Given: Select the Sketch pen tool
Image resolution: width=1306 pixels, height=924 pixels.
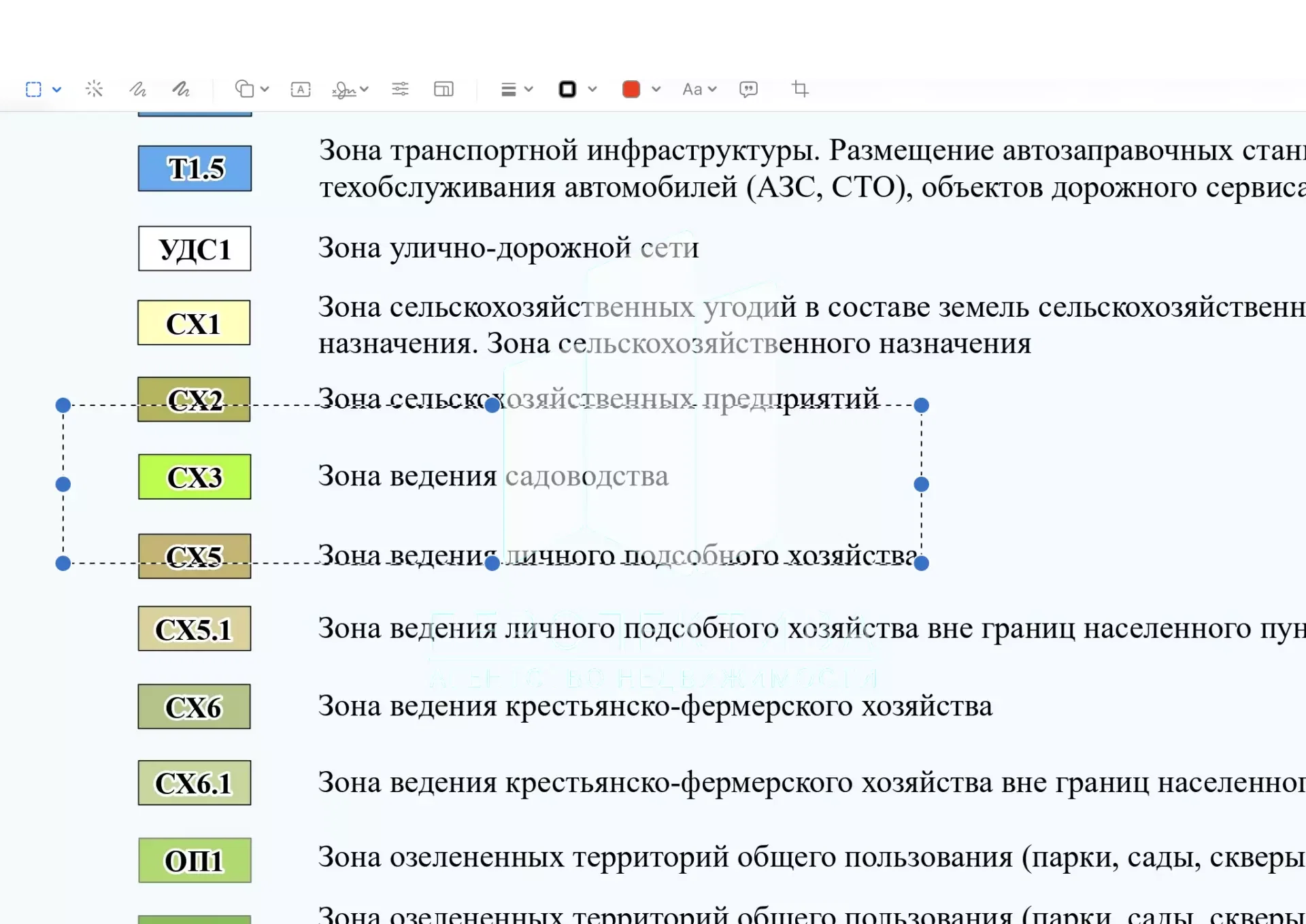Looking at the screenshot, I should click(137, 89).
